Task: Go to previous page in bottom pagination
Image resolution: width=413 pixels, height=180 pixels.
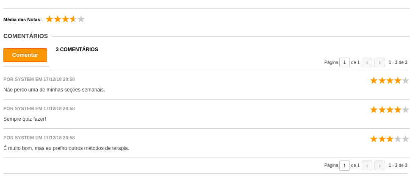Action: click(367, 166)
